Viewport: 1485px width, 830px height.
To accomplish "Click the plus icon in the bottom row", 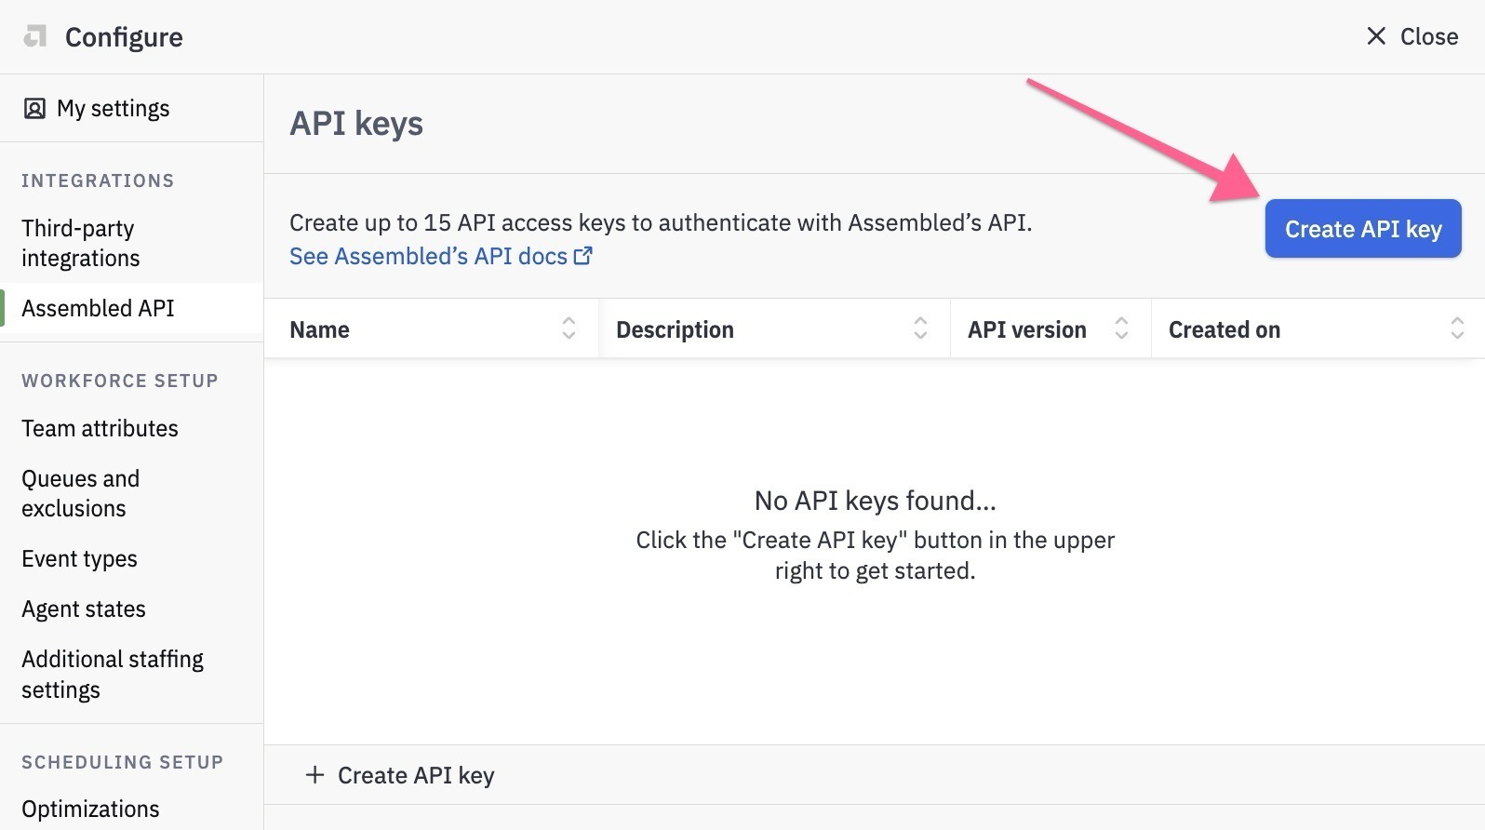I will (315, 775).
